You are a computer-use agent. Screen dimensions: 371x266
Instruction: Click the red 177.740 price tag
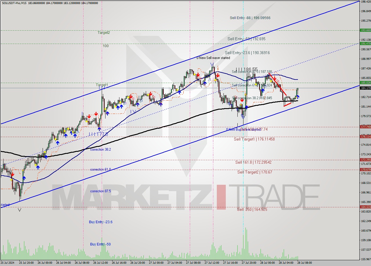(x=365, y=127)
